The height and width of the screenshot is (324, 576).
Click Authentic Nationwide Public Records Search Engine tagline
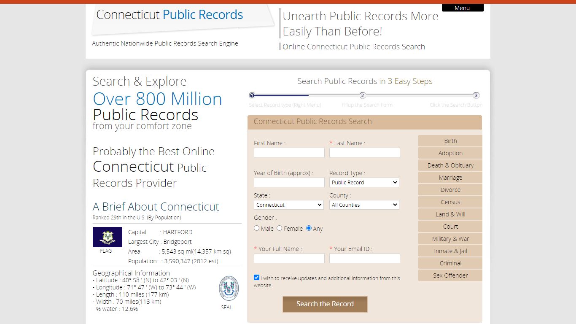coord(165,43)
